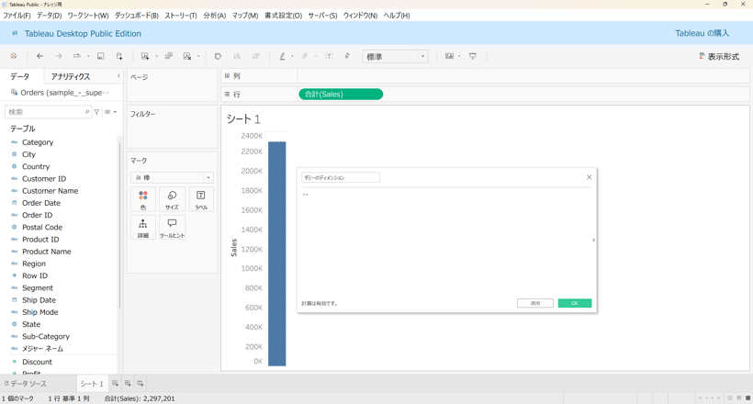Open the ファイル(F) menu
This screenshot has height=404, width=753.
(x=17, y=16)
